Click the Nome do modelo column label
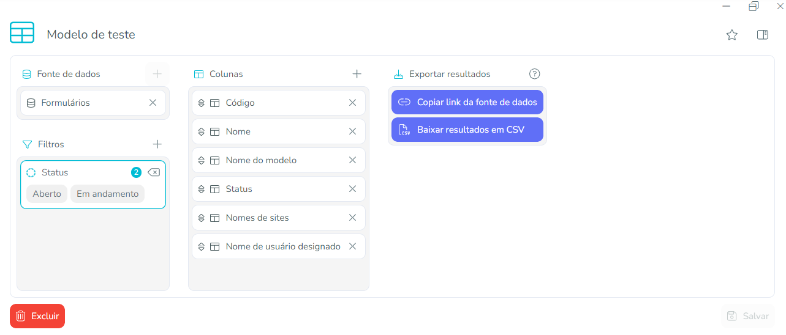Image resolution: width=786 pixels, height=335 pixels. (261, 160)
